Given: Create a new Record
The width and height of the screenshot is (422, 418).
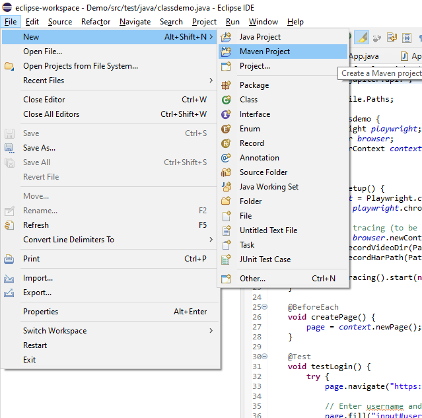Looking at the screenshot, I should coord(283,143).
